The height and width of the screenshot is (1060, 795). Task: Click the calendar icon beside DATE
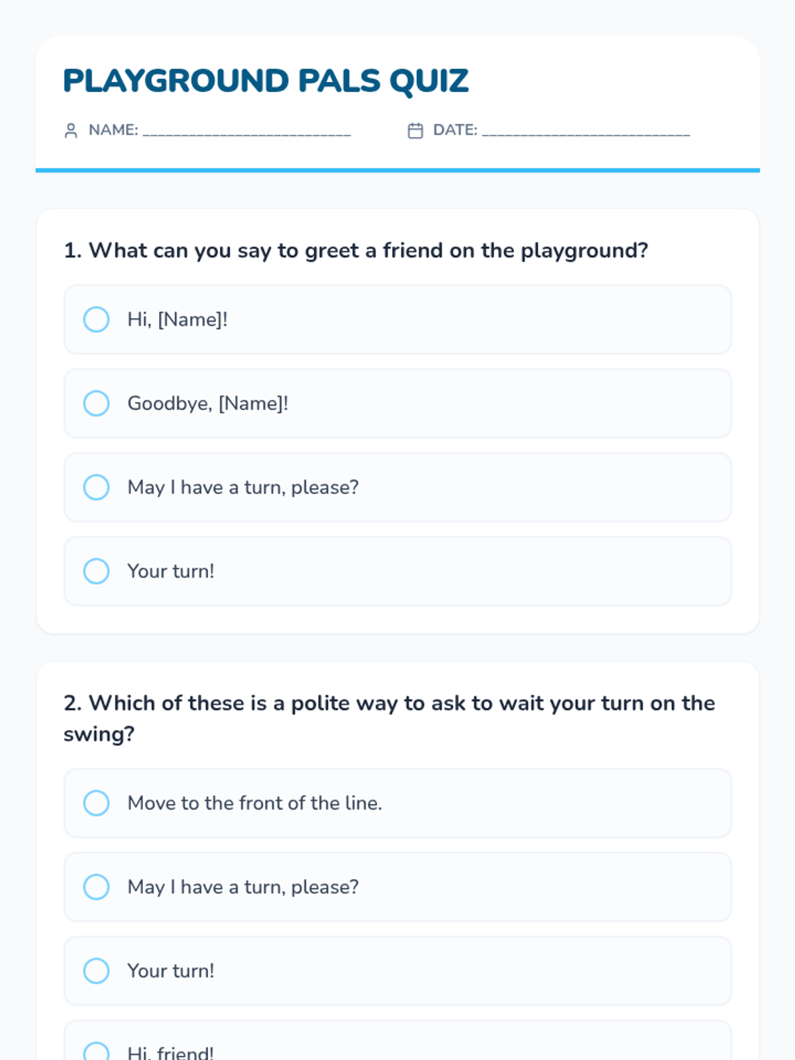point(415,131)
